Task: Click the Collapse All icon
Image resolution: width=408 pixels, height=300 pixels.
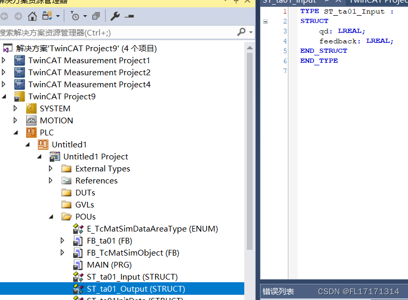Action: [96, 16]
